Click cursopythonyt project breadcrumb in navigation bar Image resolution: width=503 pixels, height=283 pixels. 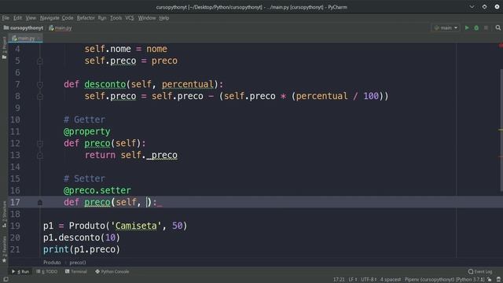coord(24,28)
